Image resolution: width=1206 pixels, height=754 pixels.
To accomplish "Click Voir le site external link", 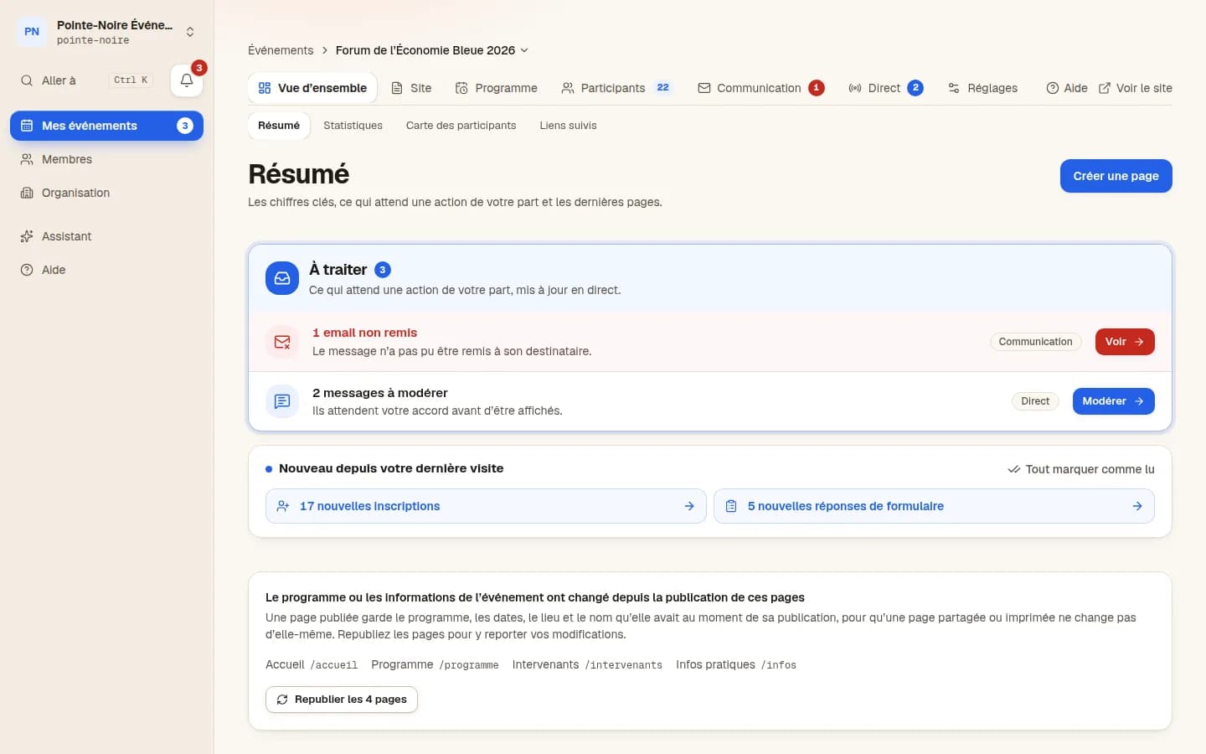I will (1136, 88).
